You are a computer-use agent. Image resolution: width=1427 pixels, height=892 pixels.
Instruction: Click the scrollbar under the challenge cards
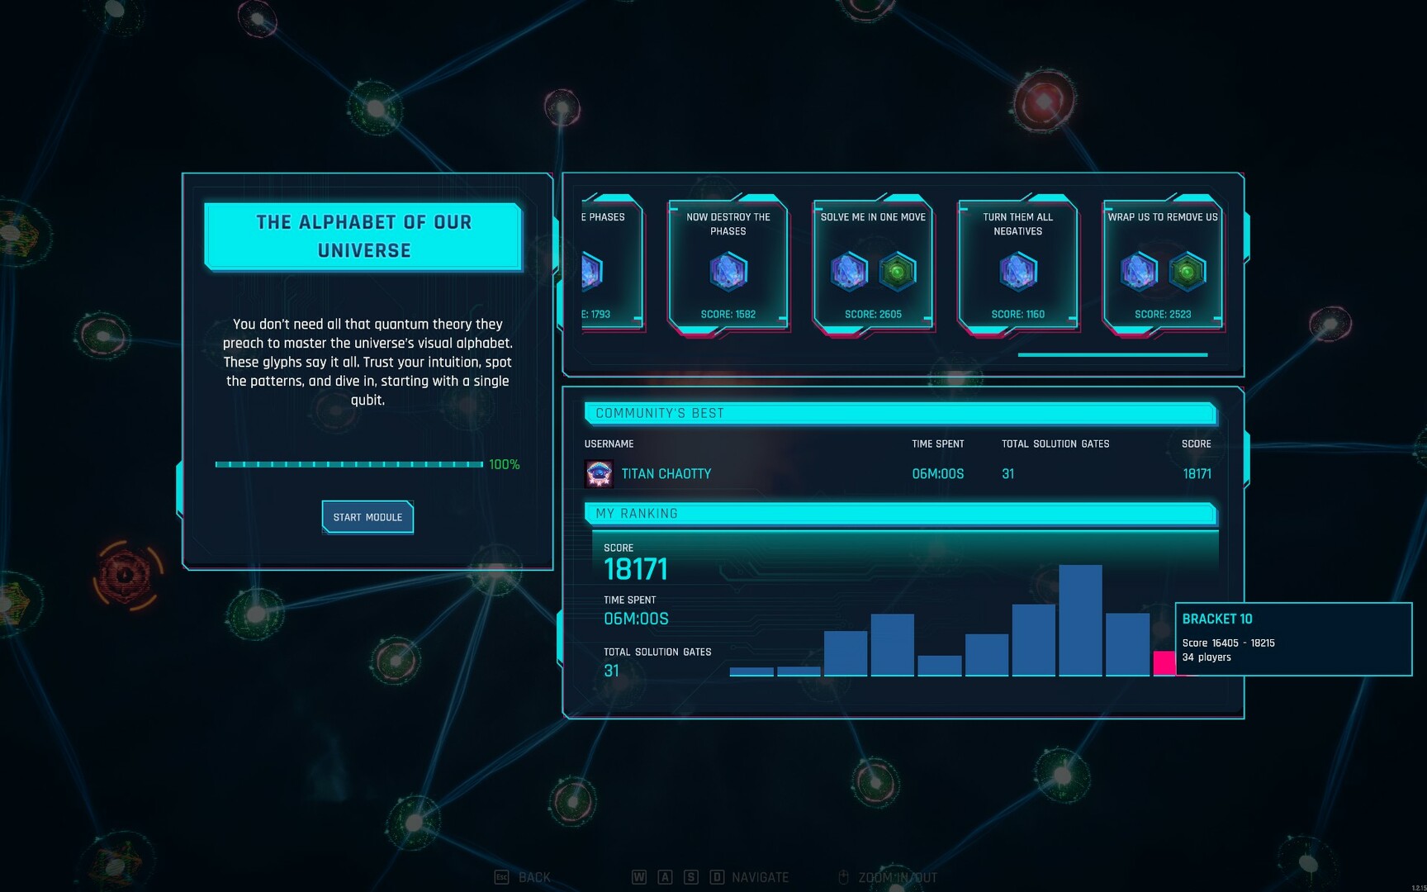pos(1112,354)
